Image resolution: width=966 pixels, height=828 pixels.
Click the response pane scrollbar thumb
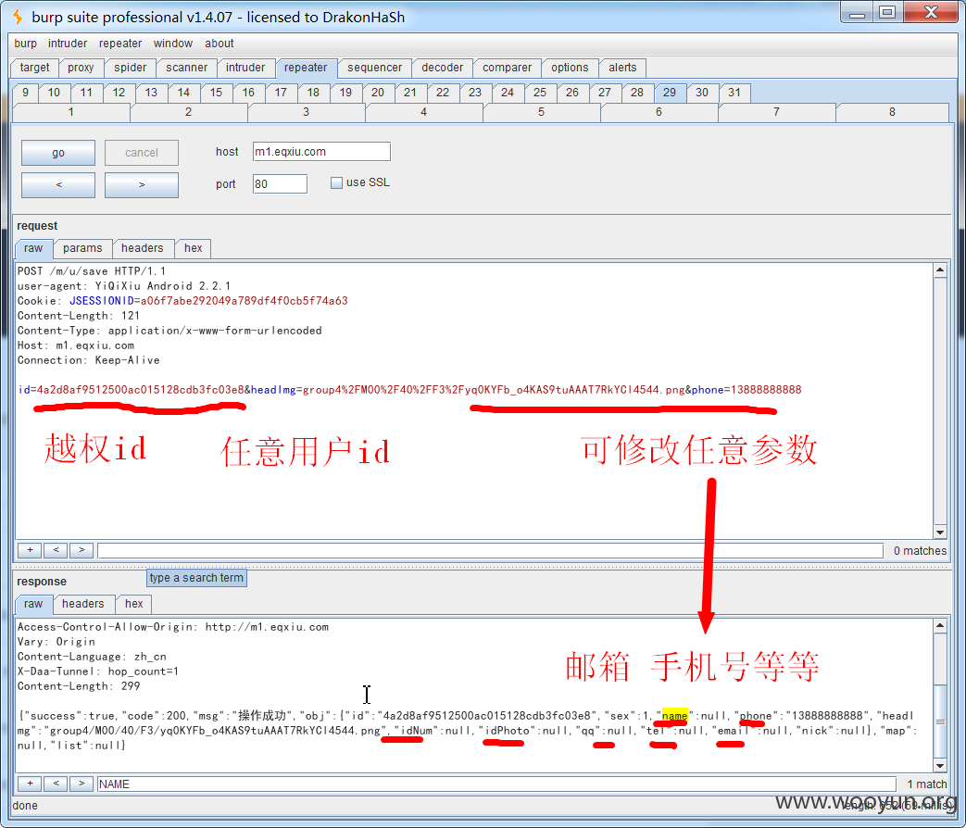tap(940, 722)
